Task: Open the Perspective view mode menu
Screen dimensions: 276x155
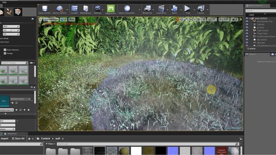Action: pos(51,19)
